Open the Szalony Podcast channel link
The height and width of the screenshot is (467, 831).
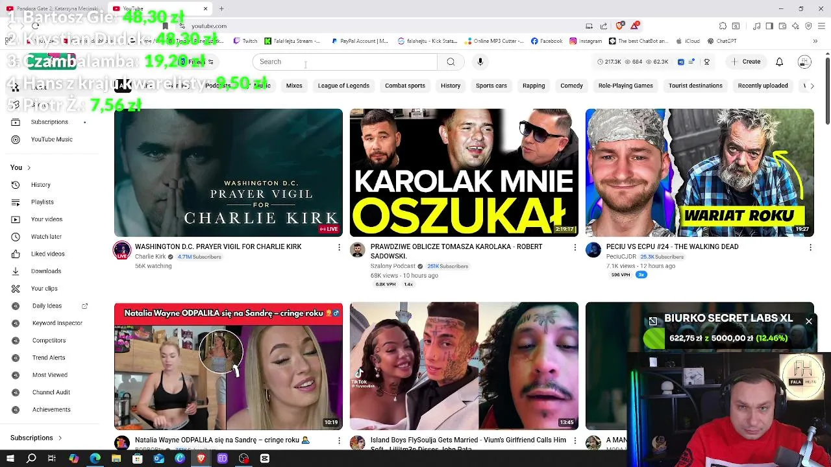pyautogui.click(x=393, y=266)
